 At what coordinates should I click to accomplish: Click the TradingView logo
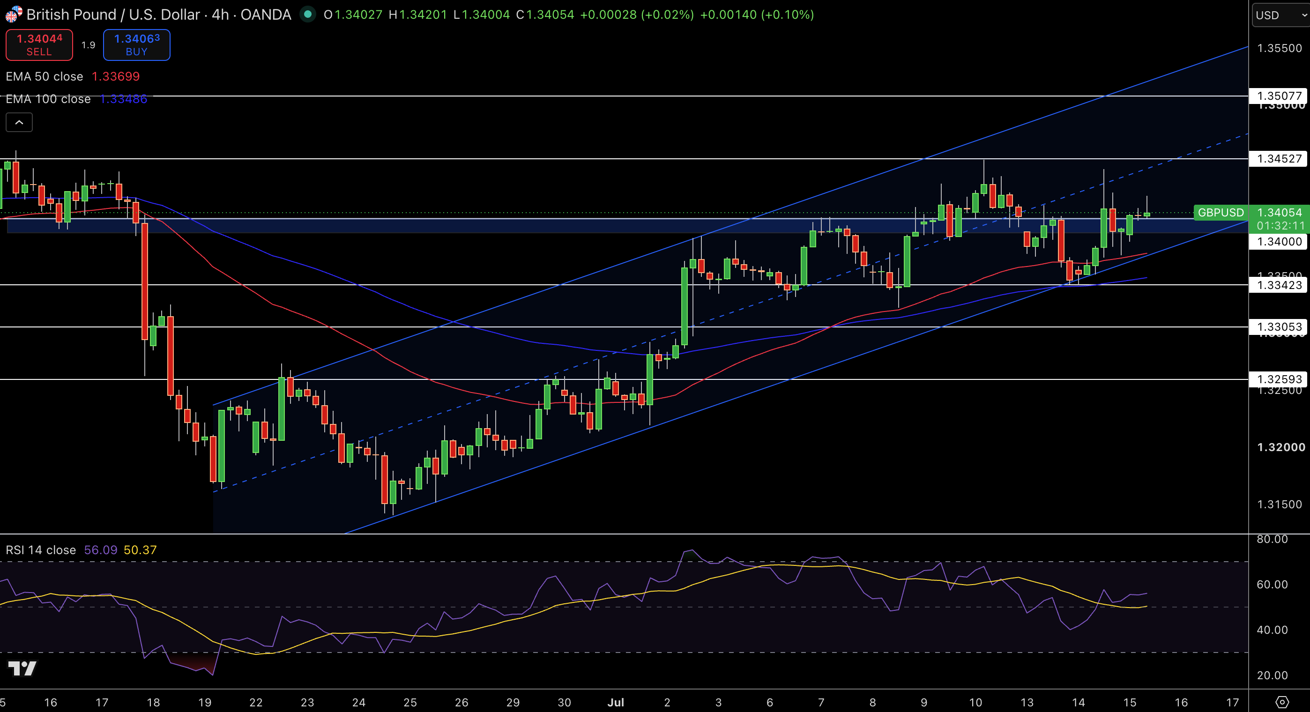tap(22, 668)
